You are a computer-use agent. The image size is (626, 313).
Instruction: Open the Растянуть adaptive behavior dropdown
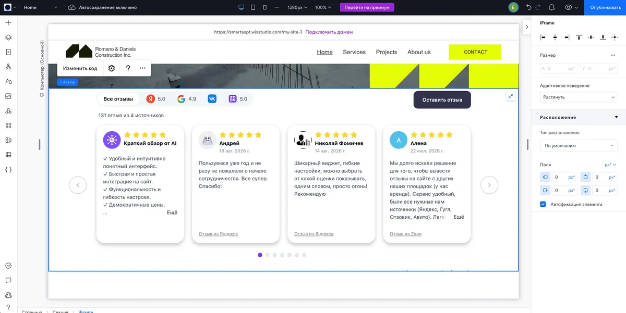[x=579, y=97]
